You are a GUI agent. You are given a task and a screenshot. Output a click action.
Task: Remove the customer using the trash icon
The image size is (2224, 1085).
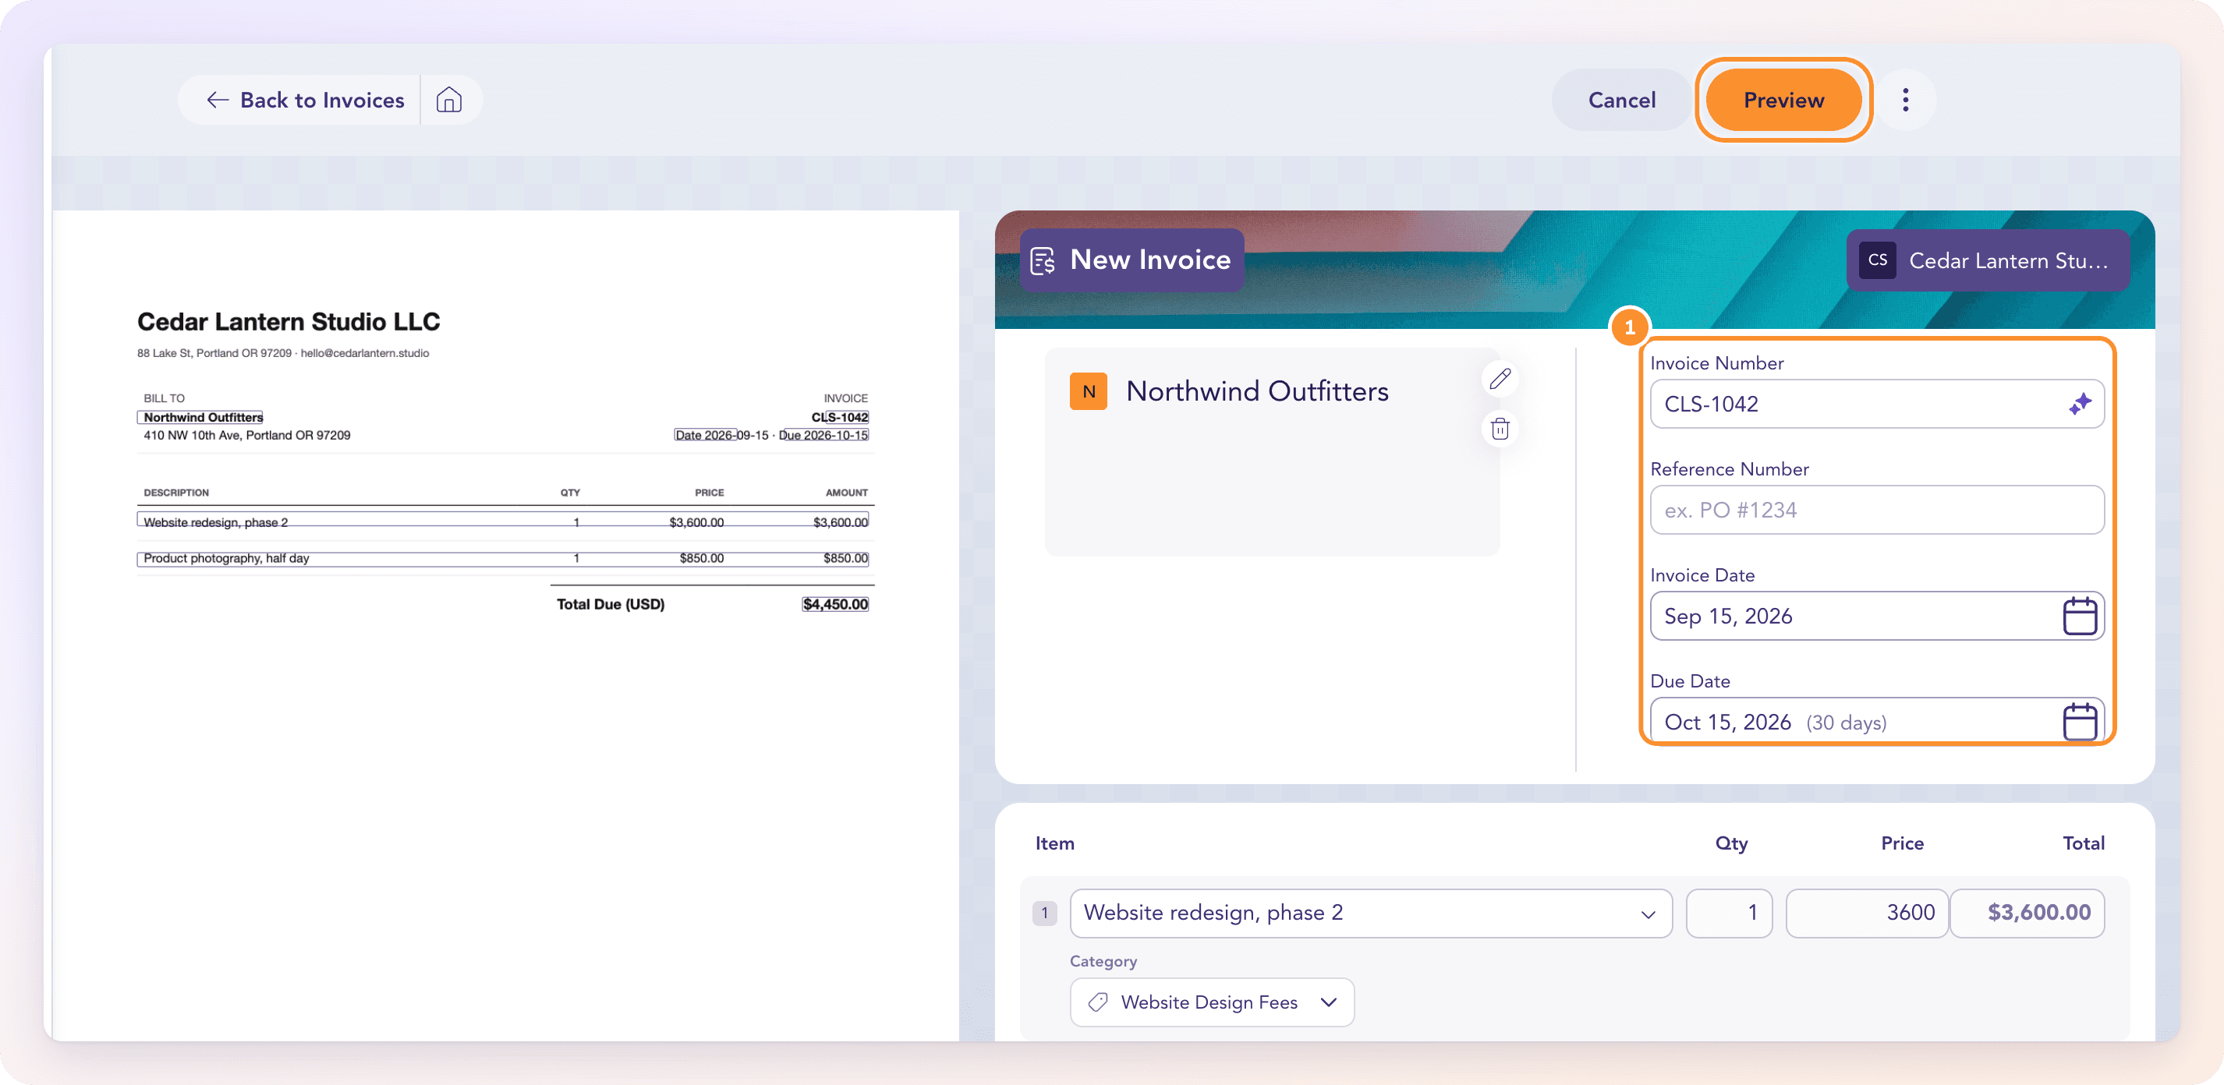1500,429
